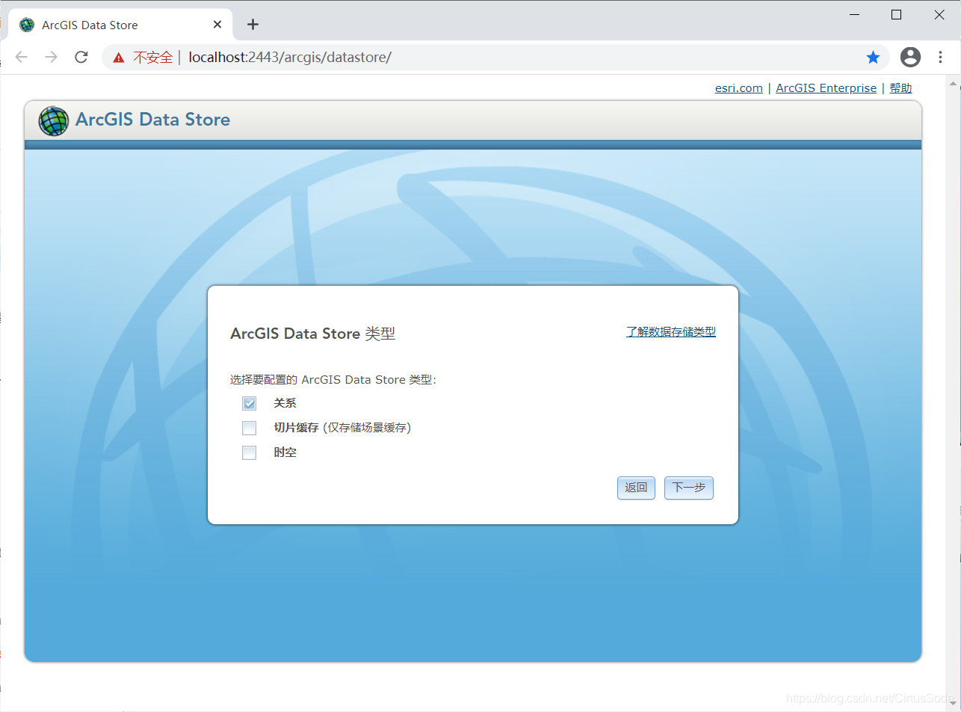Click the 不安全 security warning icon
The width and height of the screenshot is (961, 712).
pos(119,58)
